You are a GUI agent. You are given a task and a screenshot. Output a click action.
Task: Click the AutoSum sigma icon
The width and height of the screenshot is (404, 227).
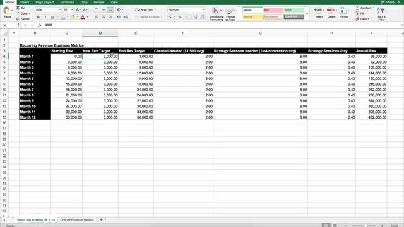pos(358,8)
